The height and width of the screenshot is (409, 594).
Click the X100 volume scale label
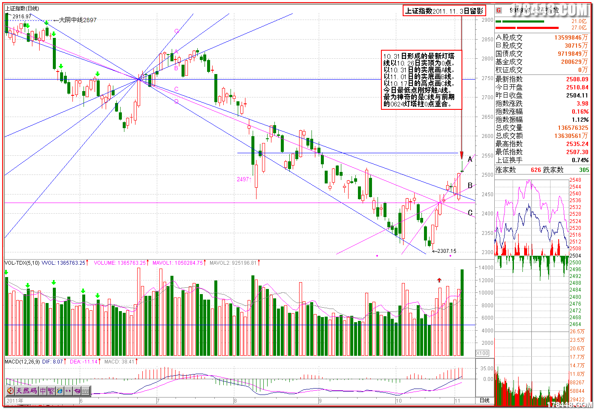pos(482,353)
